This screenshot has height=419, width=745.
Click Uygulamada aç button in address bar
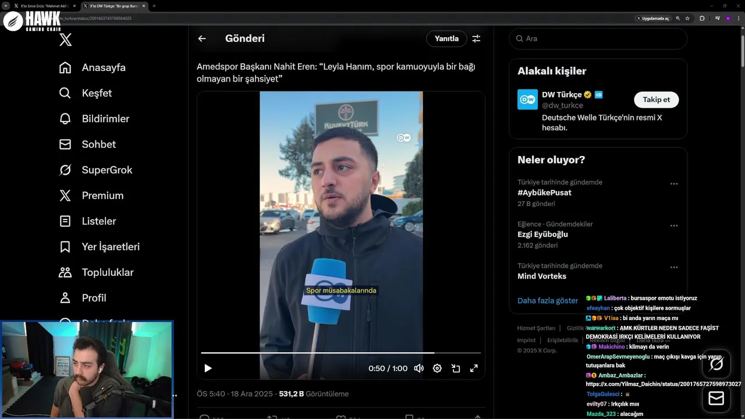(x=653, y=18)
